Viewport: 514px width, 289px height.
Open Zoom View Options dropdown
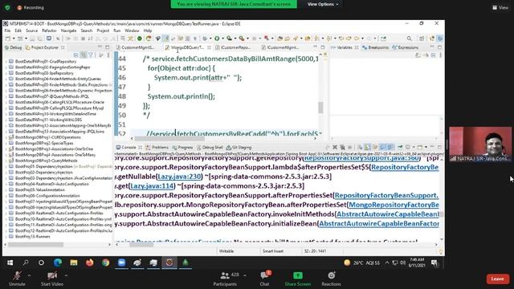pyautogui.click(x=323, y=4)
